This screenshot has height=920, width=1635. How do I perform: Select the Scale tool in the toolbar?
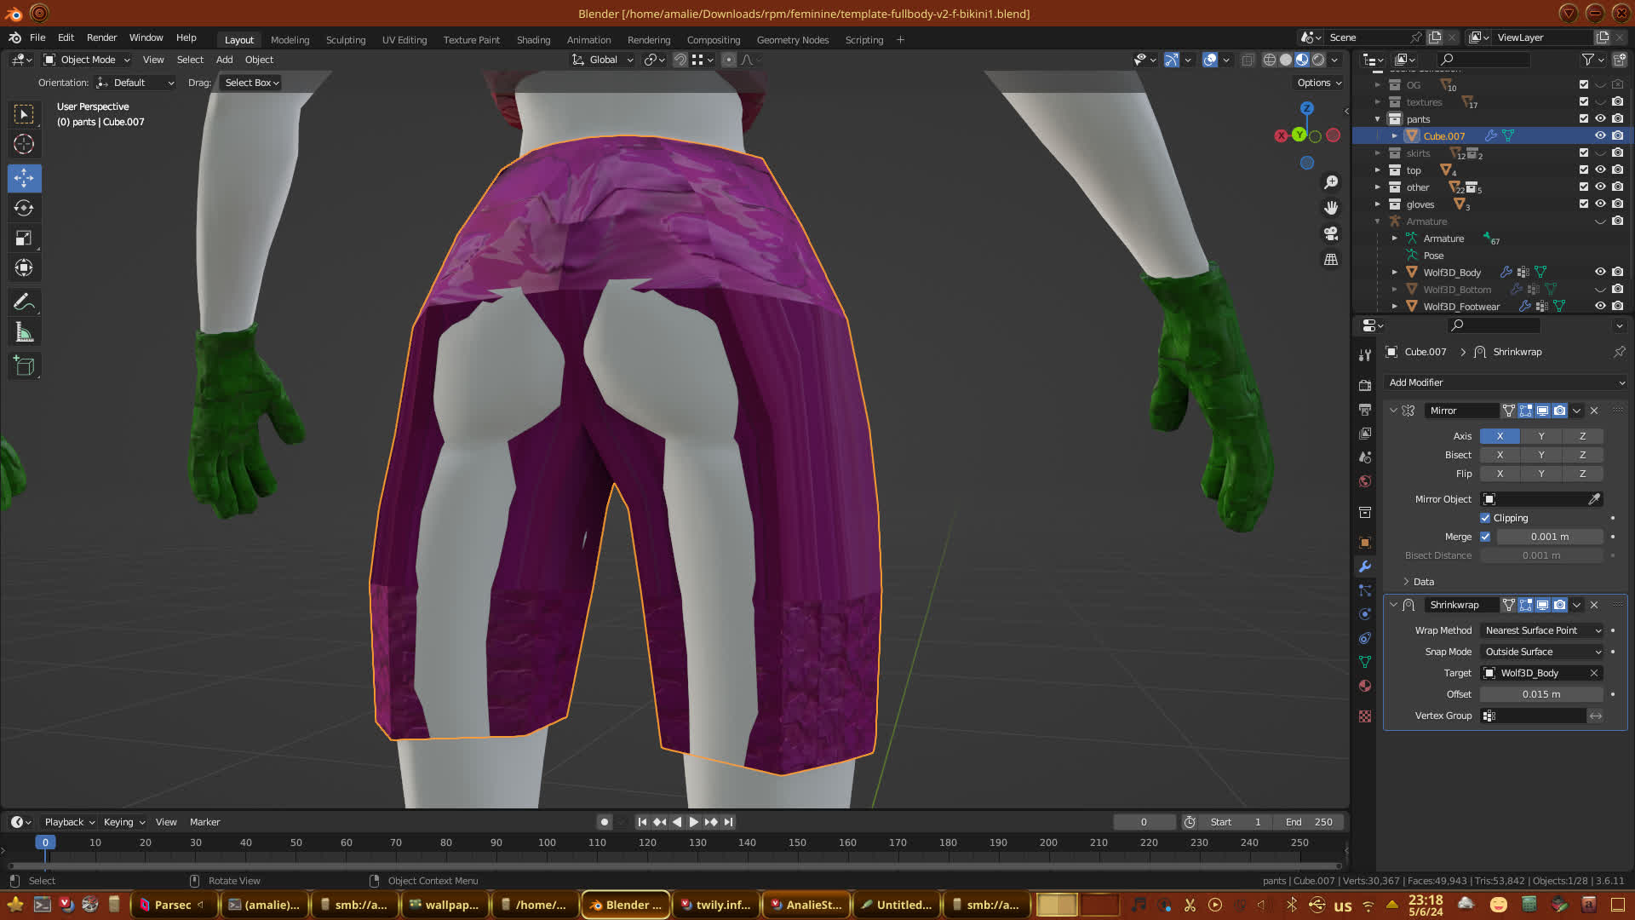pos(24,239)
